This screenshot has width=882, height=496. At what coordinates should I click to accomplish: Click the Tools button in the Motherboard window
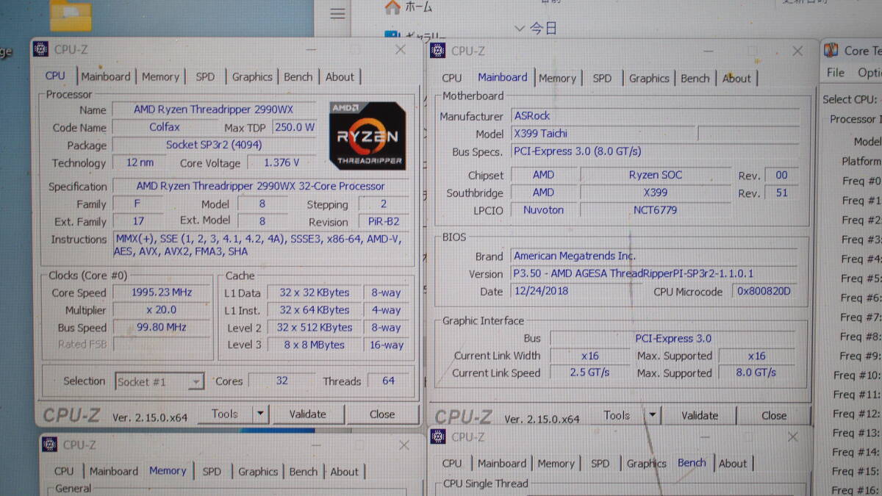point(617,415)
